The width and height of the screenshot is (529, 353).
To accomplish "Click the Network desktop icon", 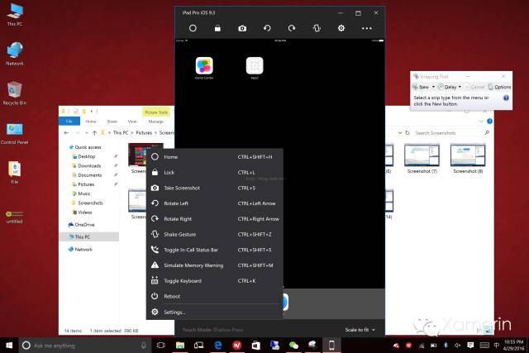I will pos(15,54).
